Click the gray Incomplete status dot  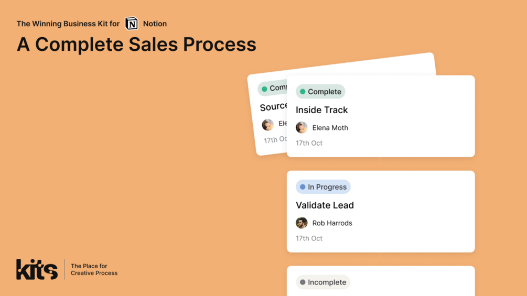coord(303,282)
